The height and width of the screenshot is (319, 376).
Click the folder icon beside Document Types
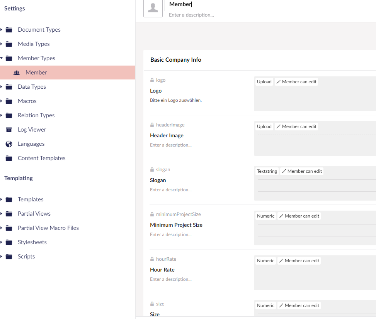[9, 29]
